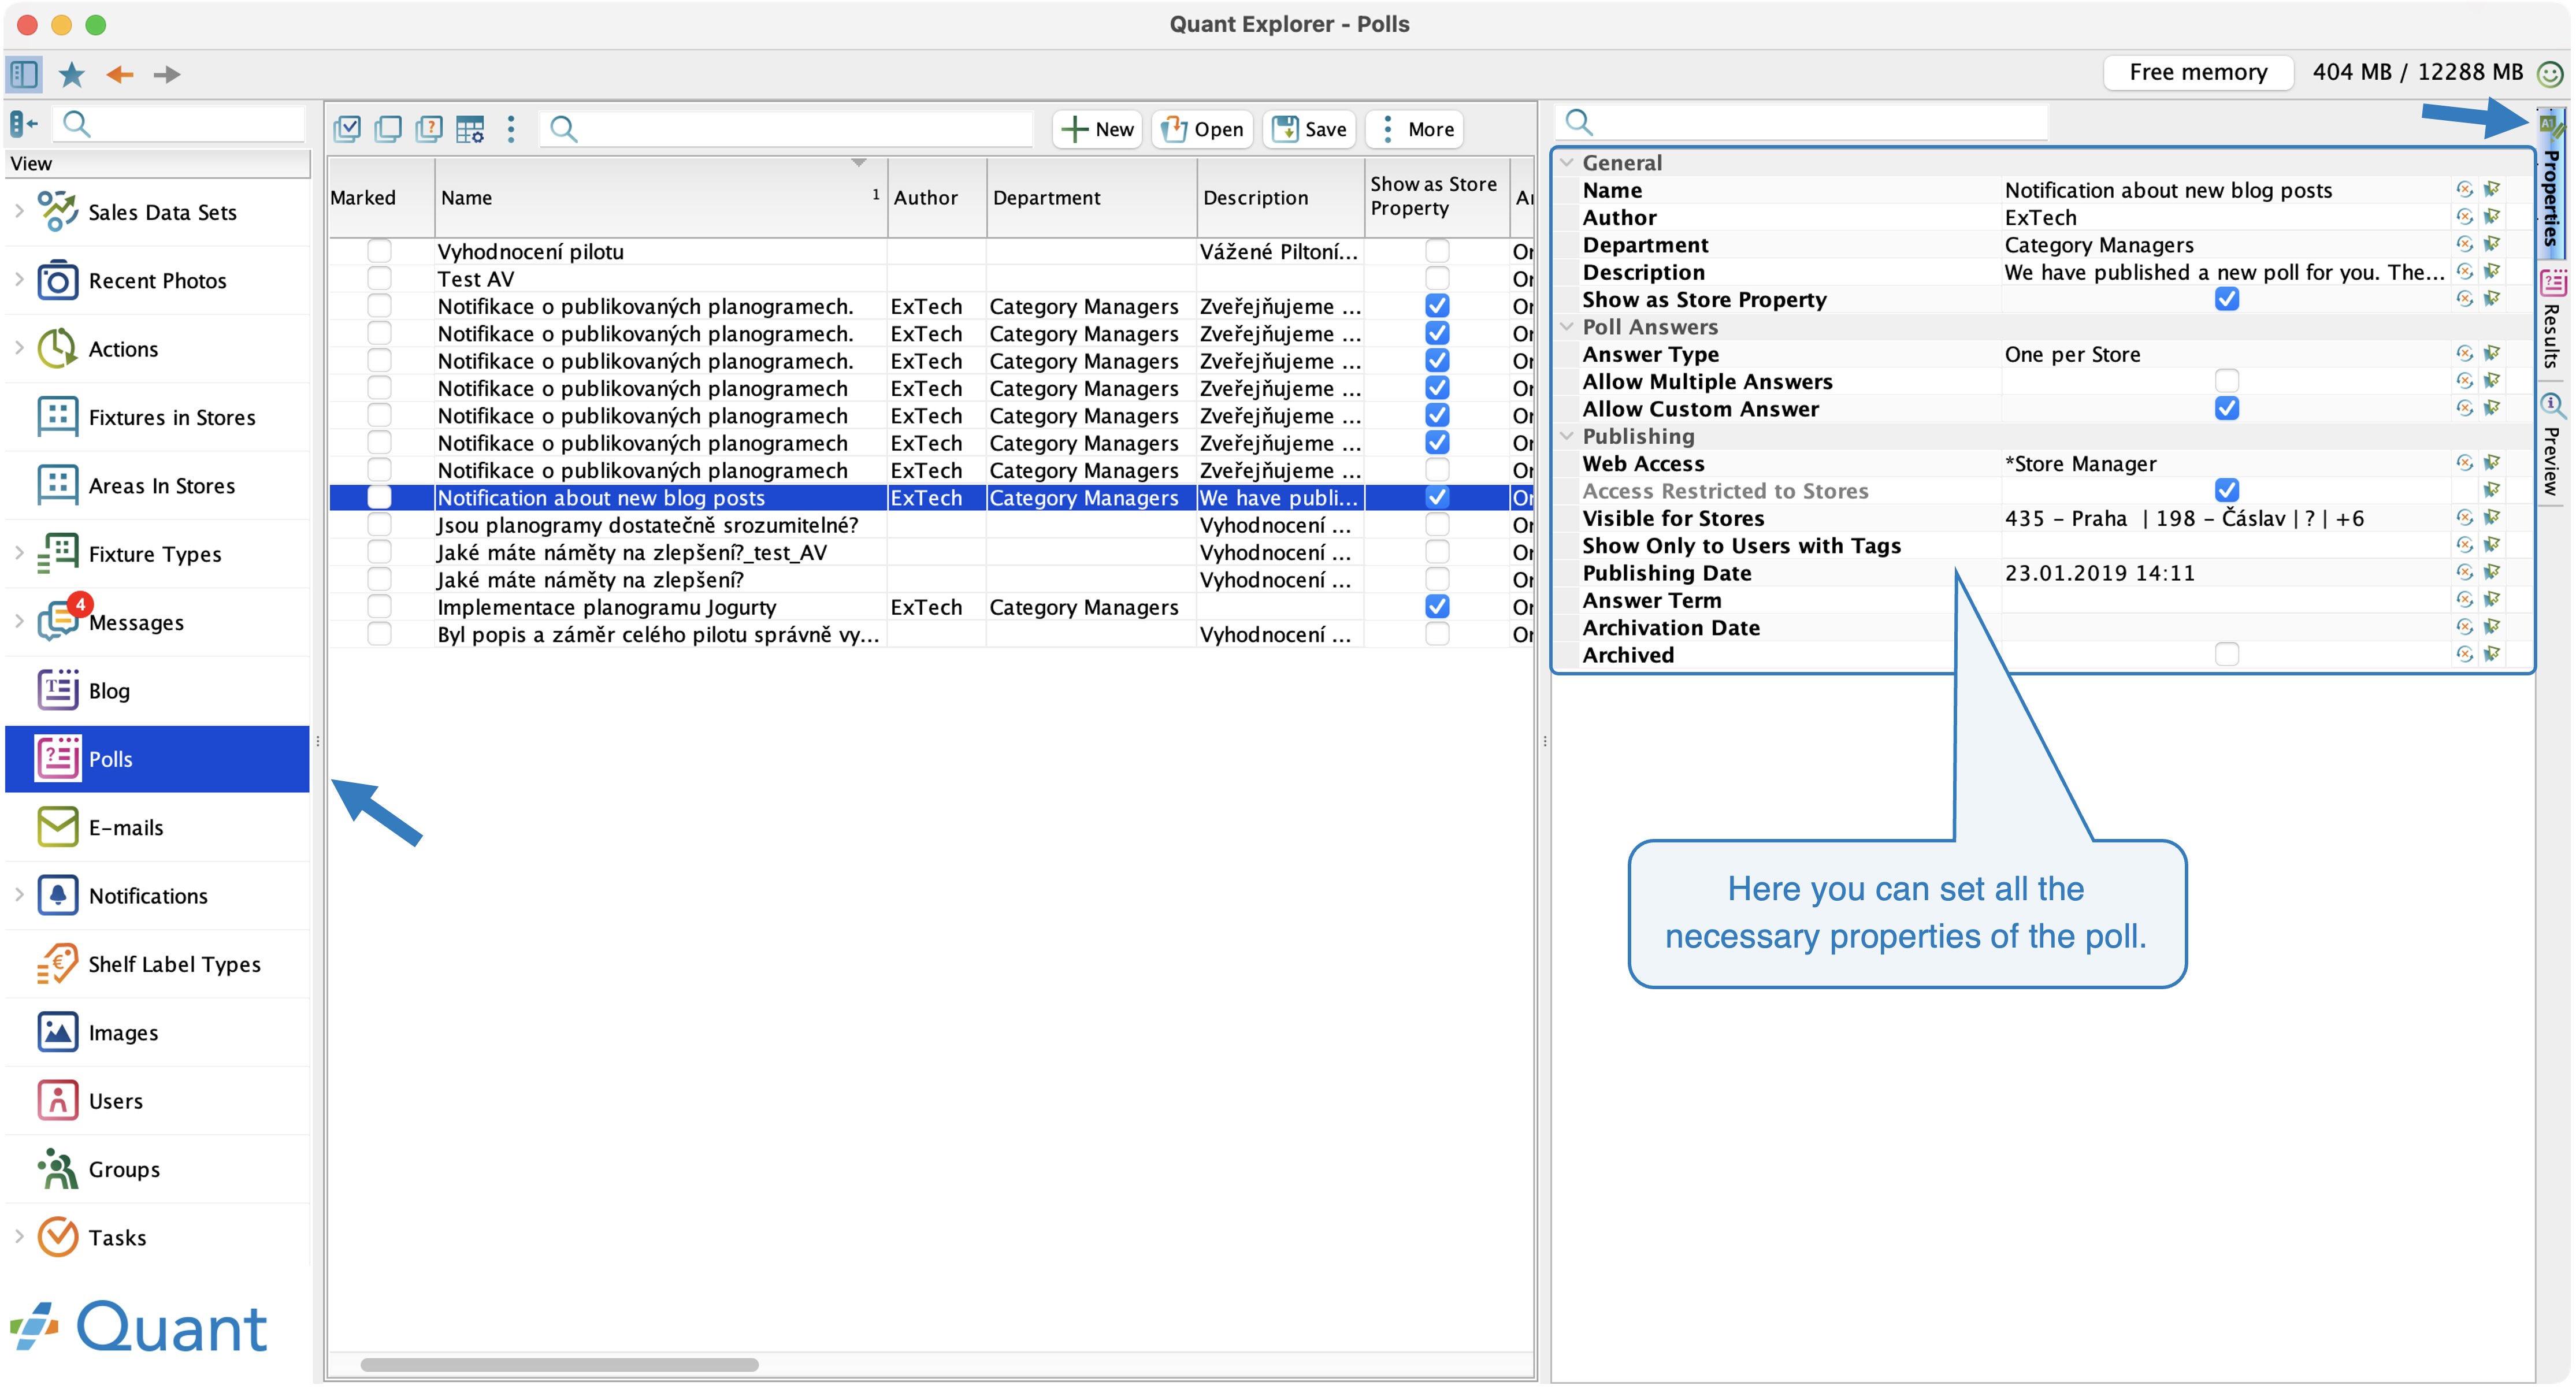Screen dimensions: 2576x1389
Task: Open Recent Photos camera icon
Action: click(58, 281)
